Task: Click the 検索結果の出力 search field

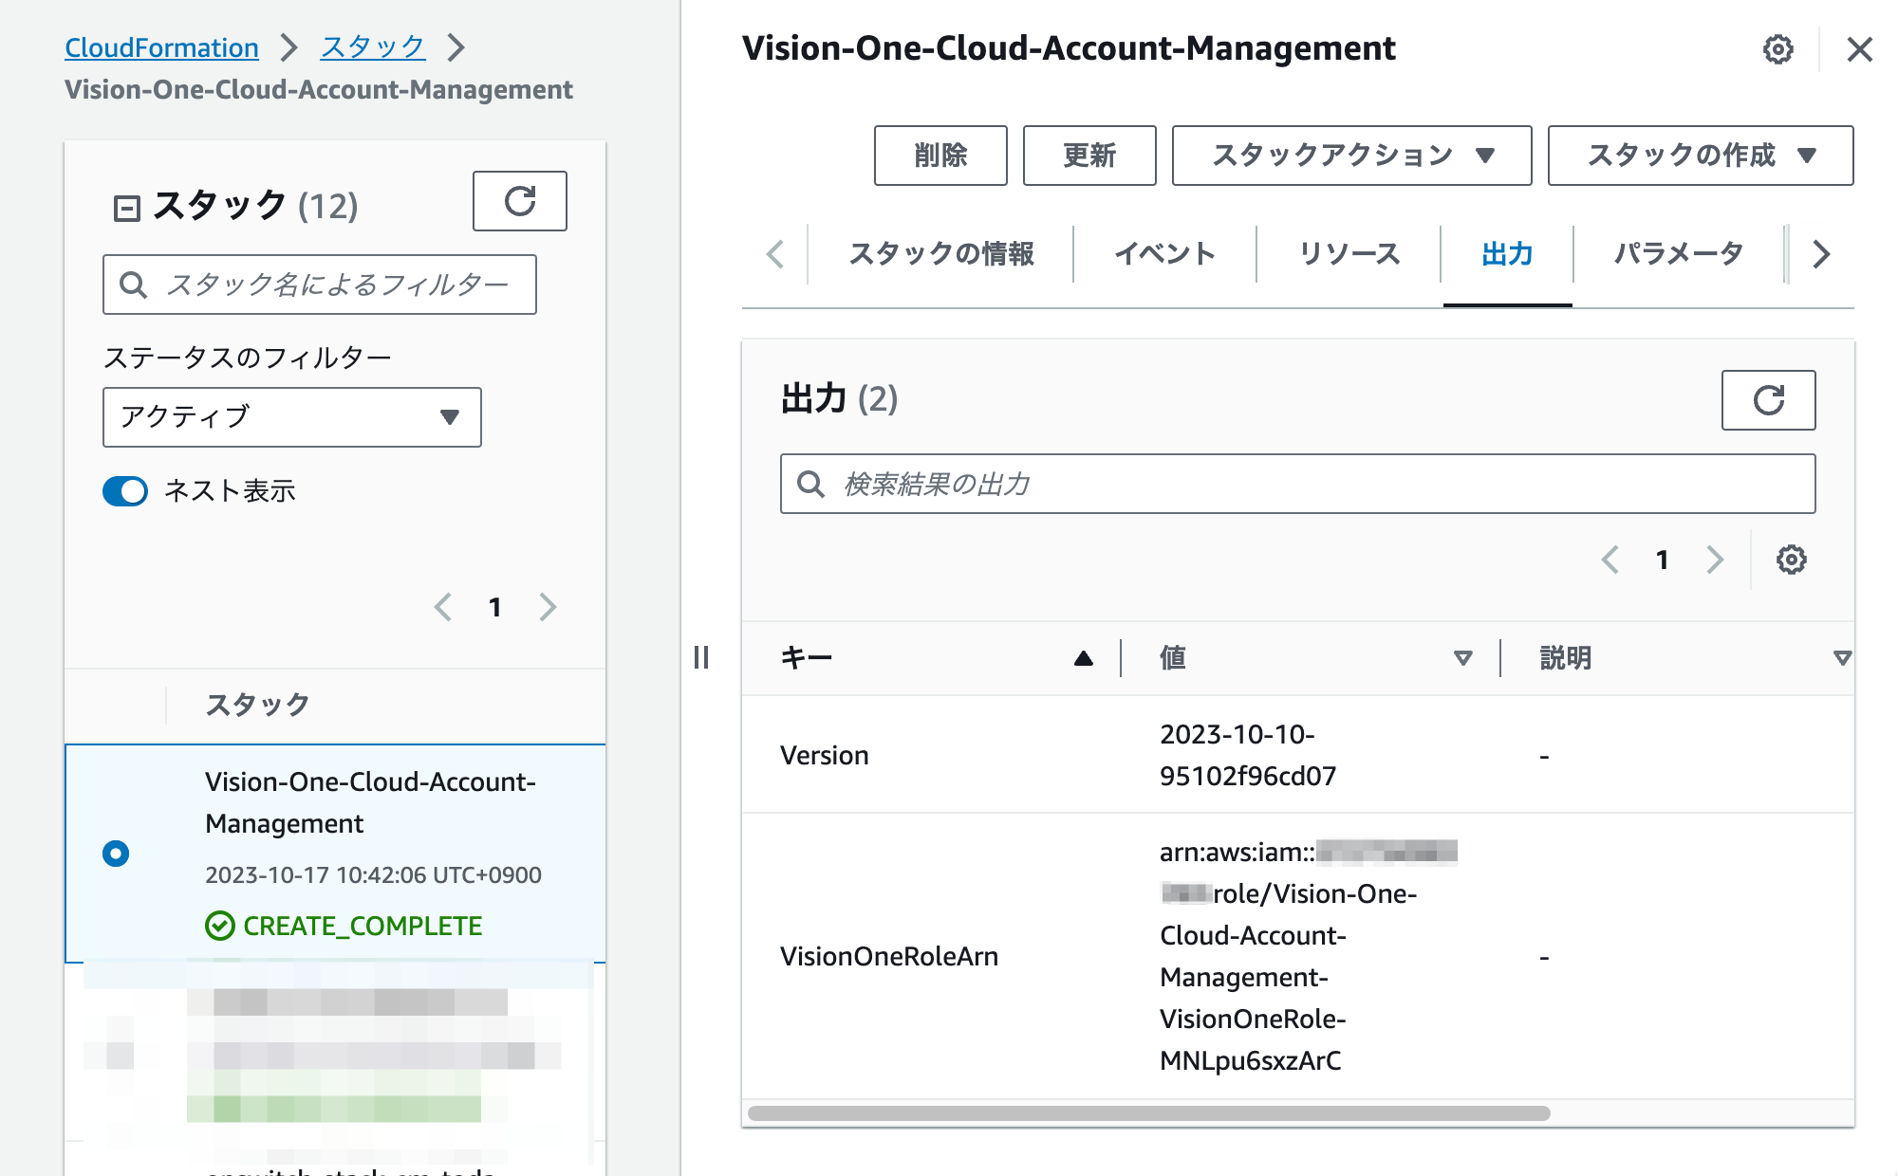Action: click(x=1297, y=484)
